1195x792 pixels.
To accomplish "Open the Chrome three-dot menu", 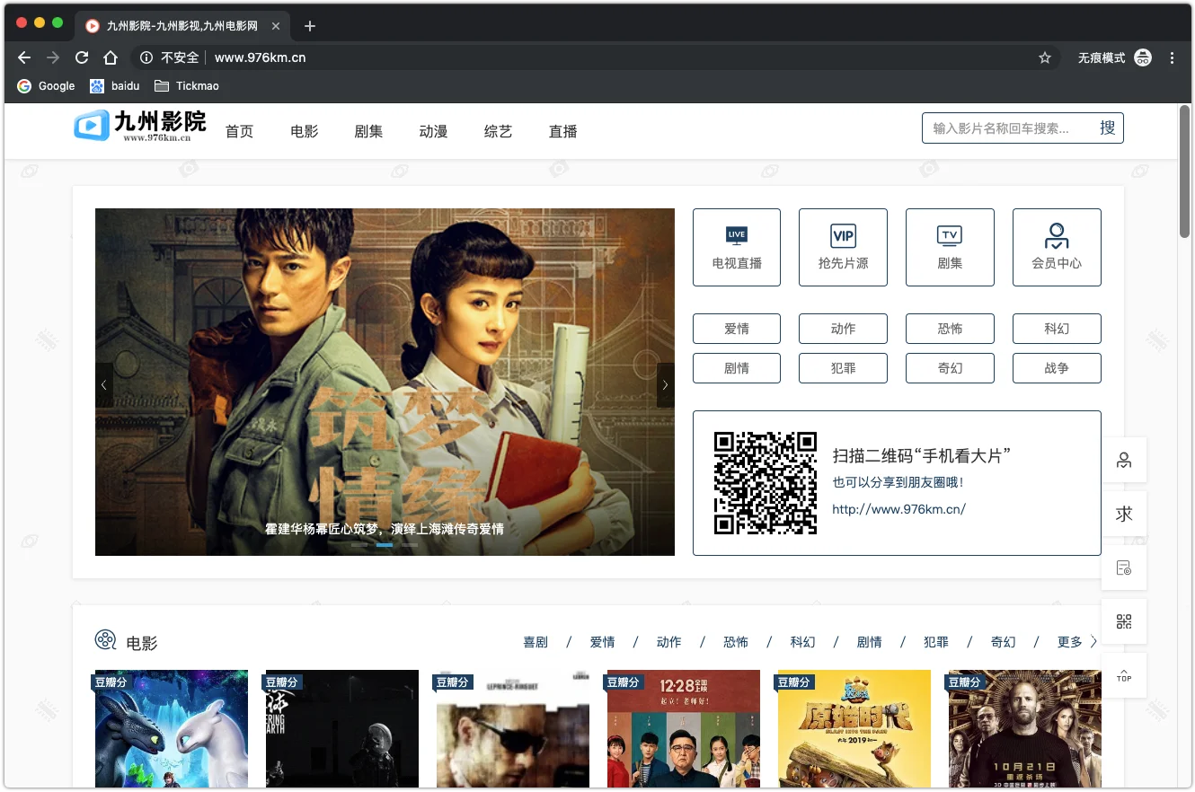I will 1172,57.
